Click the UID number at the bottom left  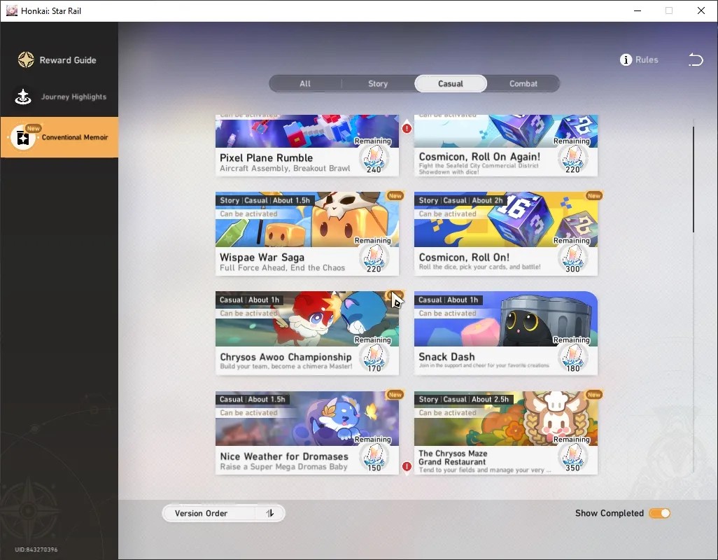pos(36,549)
